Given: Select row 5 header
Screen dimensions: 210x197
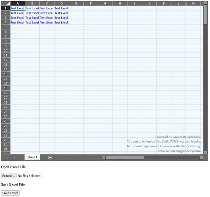Looking at the screenshot, I should click(6, 27).
